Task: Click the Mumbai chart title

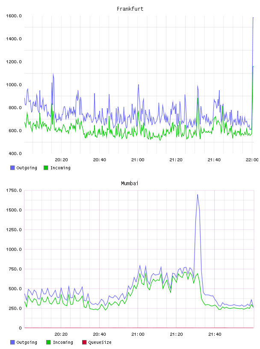Action: point(130,183)
